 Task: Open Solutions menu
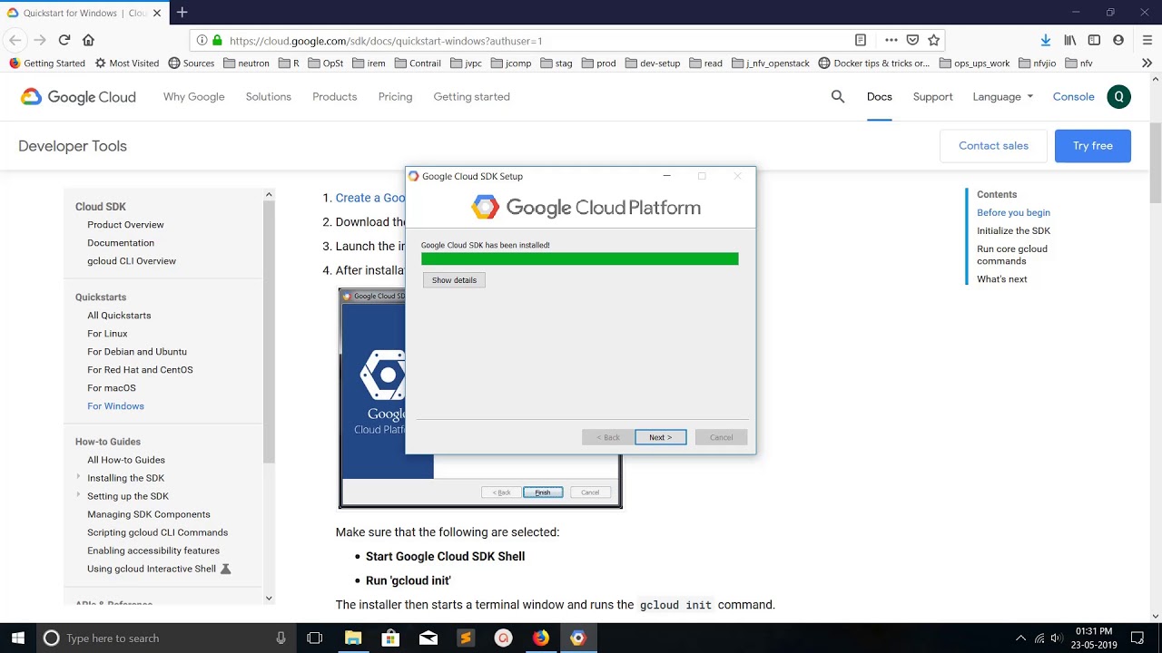tap(269, 97)
